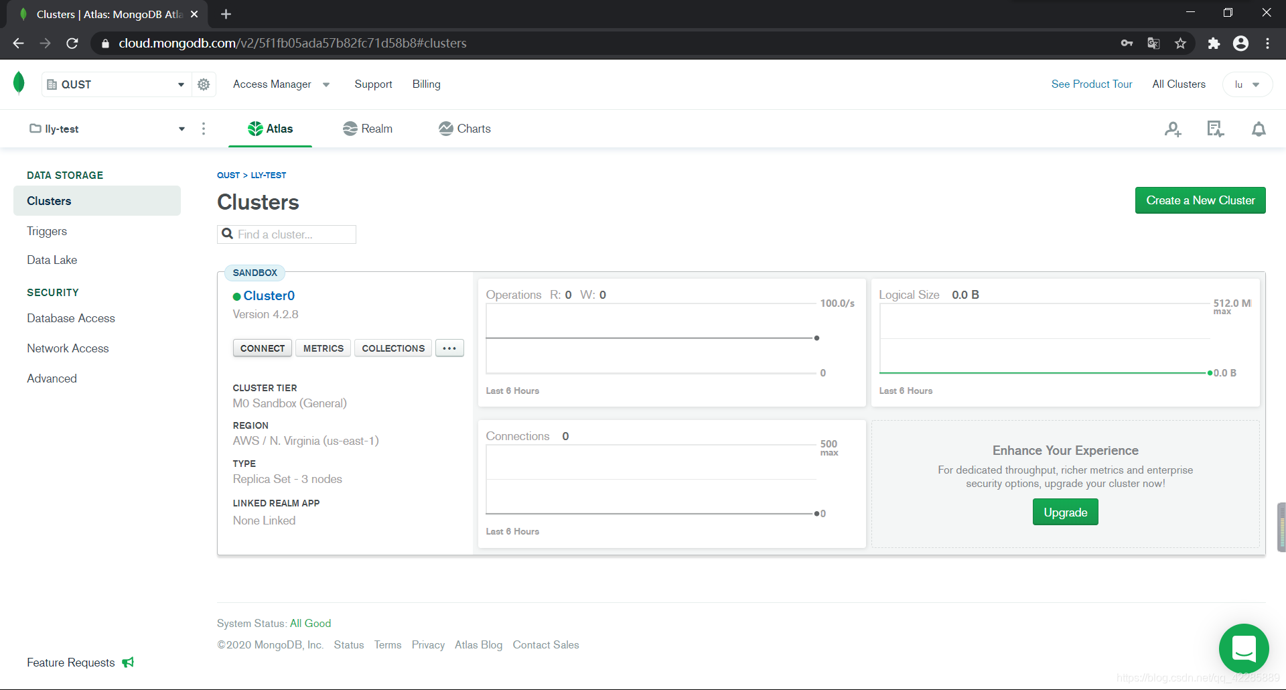The height and width of the screenshot is (690, 1286).
Task: Click the All Good system status link
Action: pos(310,623)
